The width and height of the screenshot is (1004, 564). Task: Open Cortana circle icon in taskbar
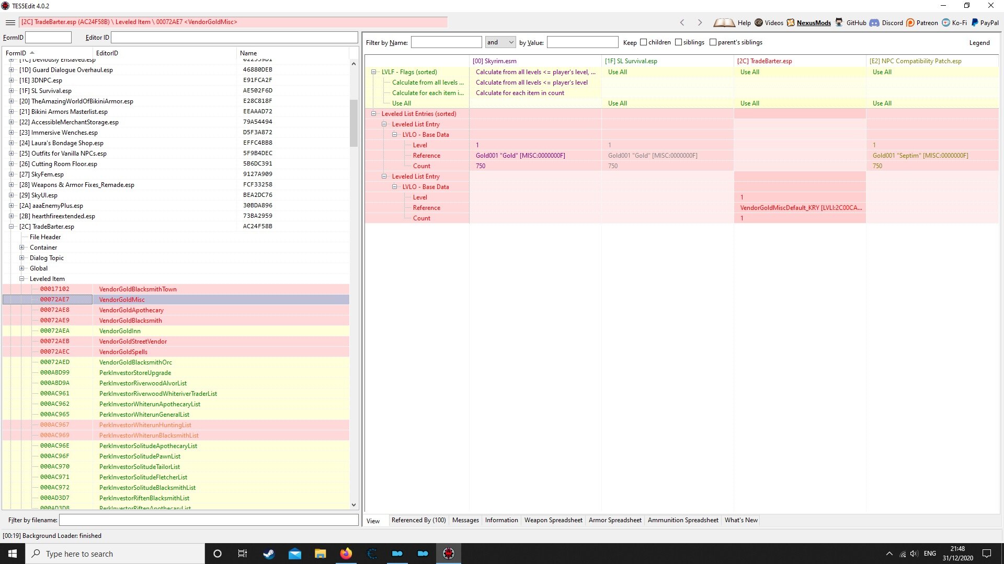[218, 554]
